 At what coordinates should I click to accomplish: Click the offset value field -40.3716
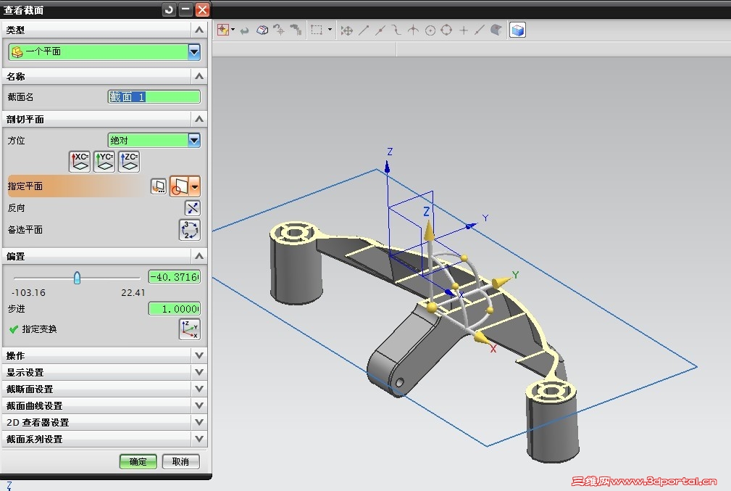click(x=175, y=277)
